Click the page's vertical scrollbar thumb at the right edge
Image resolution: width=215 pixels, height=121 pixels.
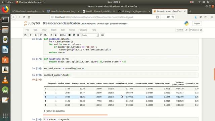pos(214,74)
